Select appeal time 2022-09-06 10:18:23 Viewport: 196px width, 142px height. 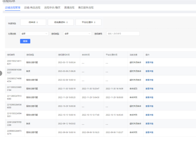coord(91,132)
